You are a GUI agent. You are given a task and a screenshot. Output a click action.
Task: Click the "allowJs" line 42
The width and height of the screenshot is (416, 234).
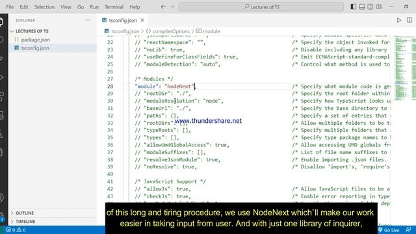(x=162, y=189)
